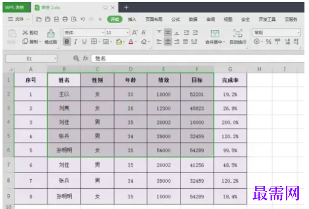Click the Distributed alignment icon
The height and width of the screenshot is (209, 309).
point(194,41)
